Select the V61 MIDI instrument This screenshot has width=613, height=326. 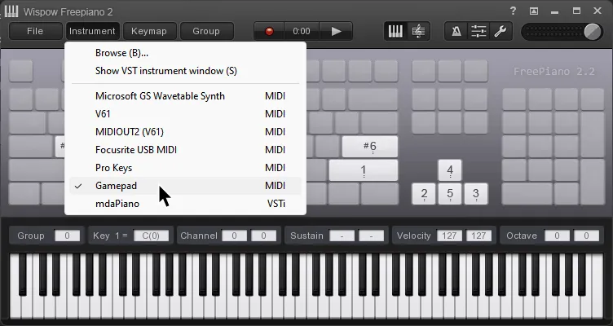[x=185, y=114]
